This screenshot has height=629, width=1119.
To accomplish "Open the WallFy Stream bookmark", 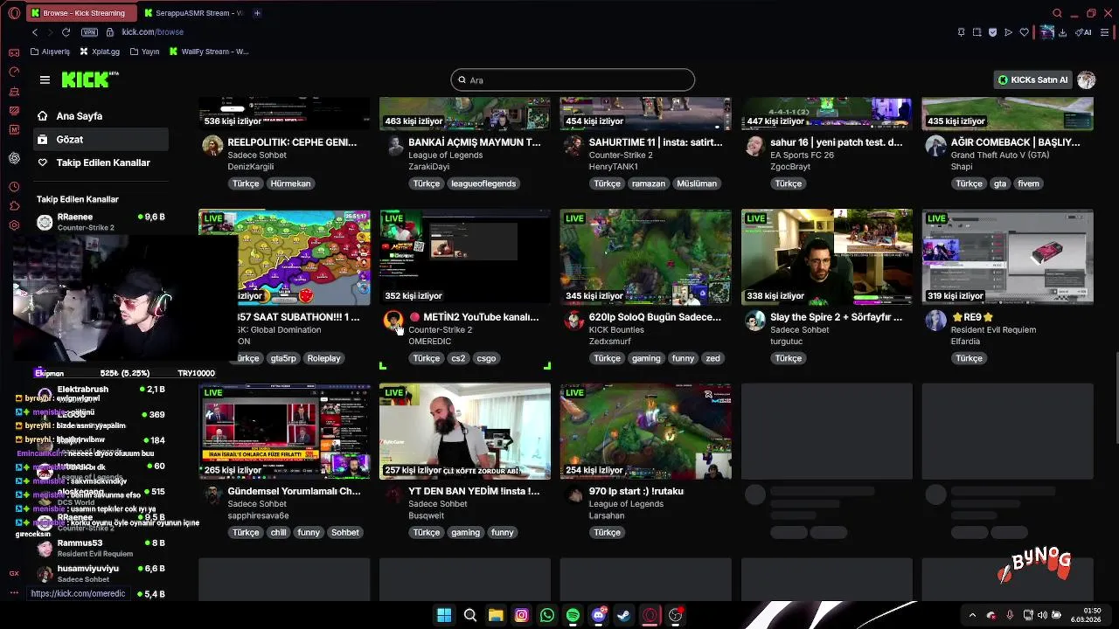I will click(x=209, y=52).
